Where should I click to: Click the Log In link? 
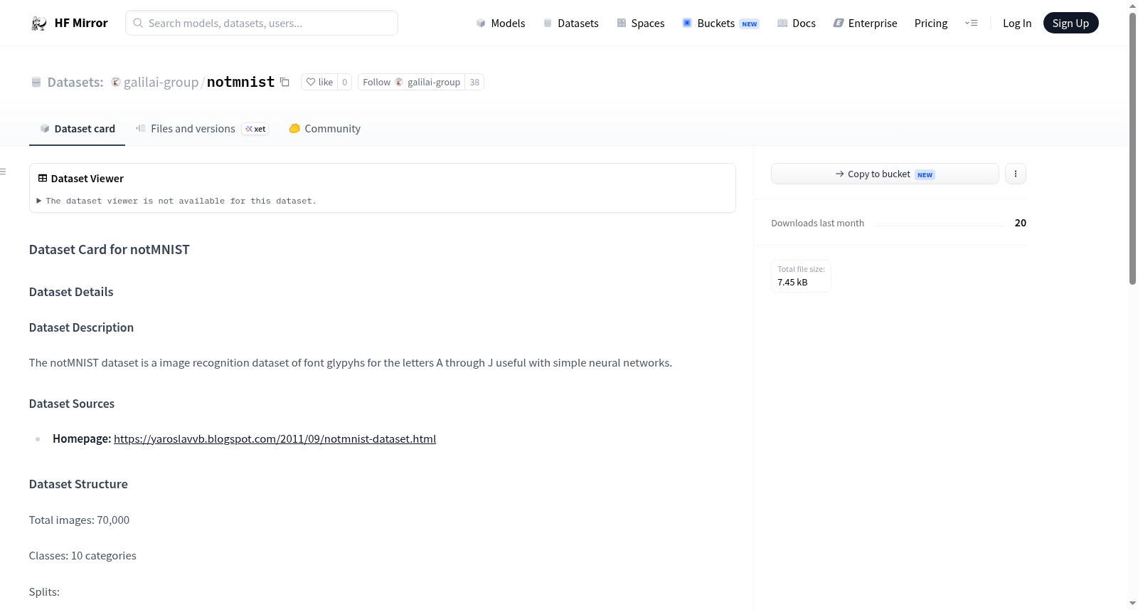[x=1017, y=23]
